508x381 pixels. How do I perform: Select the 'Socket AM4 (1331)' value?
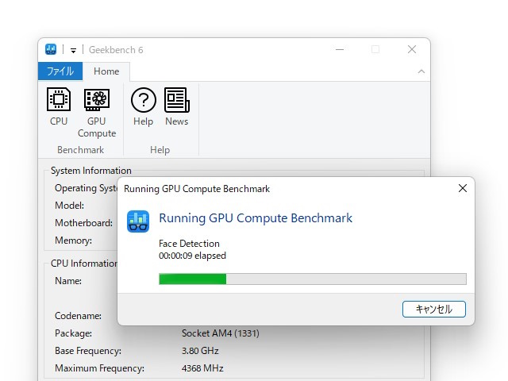[x=221, y=333]
